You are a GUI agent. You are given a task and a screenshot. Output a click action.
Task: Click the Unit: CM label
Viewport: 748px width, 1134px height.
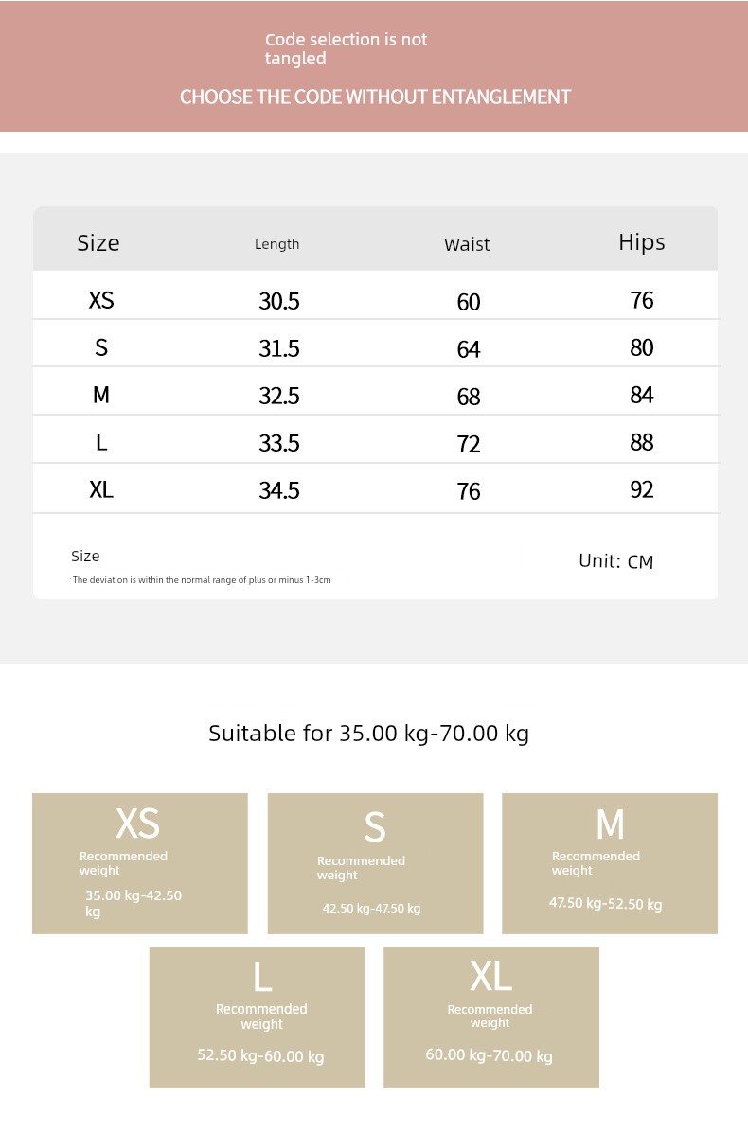point(616,561)
